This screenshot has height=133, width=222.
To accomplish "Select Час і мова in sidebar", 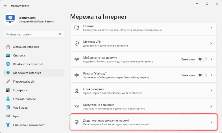I will pyautogui.click(x=34, y=108).
